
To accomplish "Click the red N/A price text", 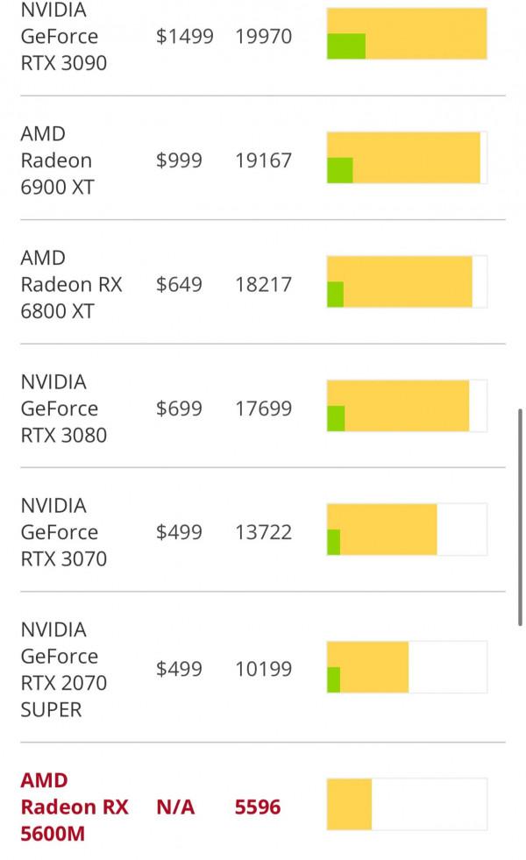I will pos(174,807).
